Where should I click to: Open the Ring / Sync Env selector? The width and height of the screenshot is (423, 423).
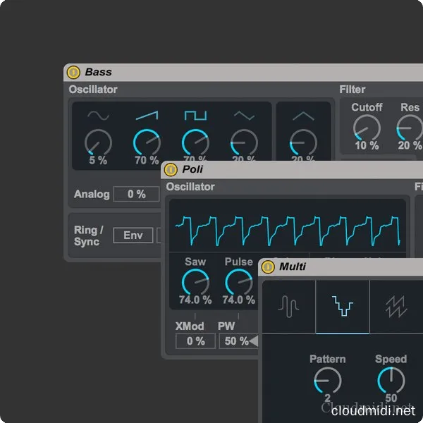click(x=133, y=235)
